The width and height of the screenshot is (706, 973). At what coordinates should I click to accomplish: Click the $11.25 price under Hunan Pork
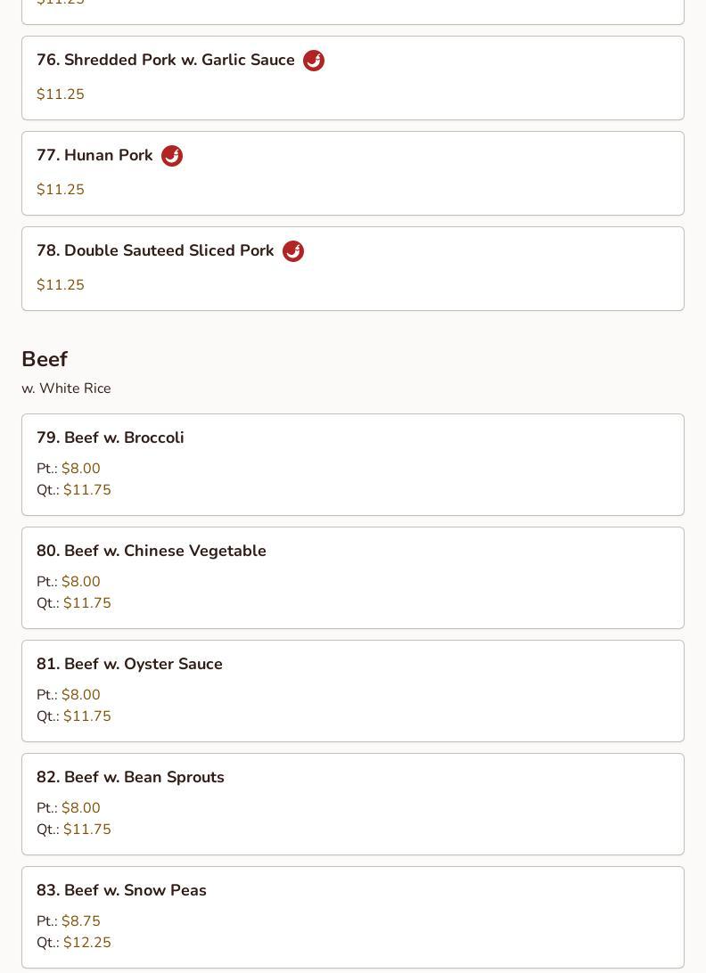tap(61, 190)
